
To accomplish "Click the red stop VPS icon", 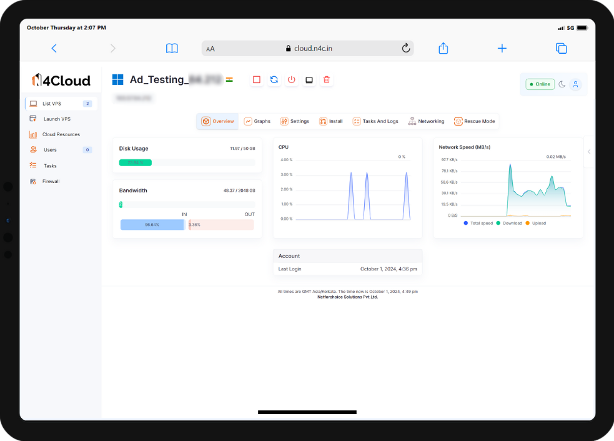I will [256, 80].
